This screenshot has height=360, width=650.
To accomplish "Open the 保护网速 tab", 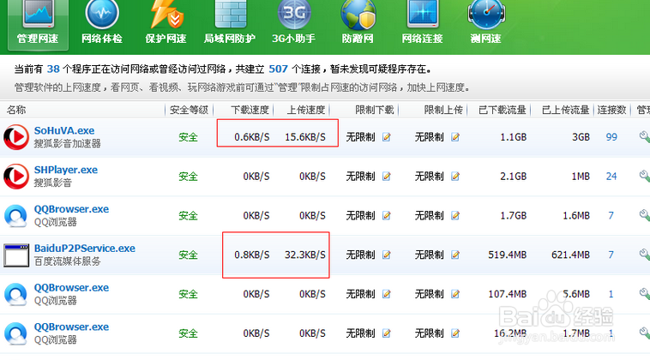I will pos(166,23).
